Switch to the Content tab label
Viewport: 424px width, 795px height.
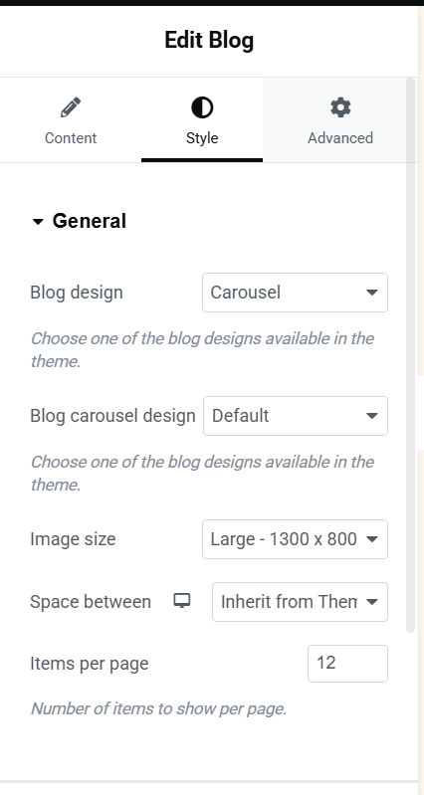(x=71, y=138)
